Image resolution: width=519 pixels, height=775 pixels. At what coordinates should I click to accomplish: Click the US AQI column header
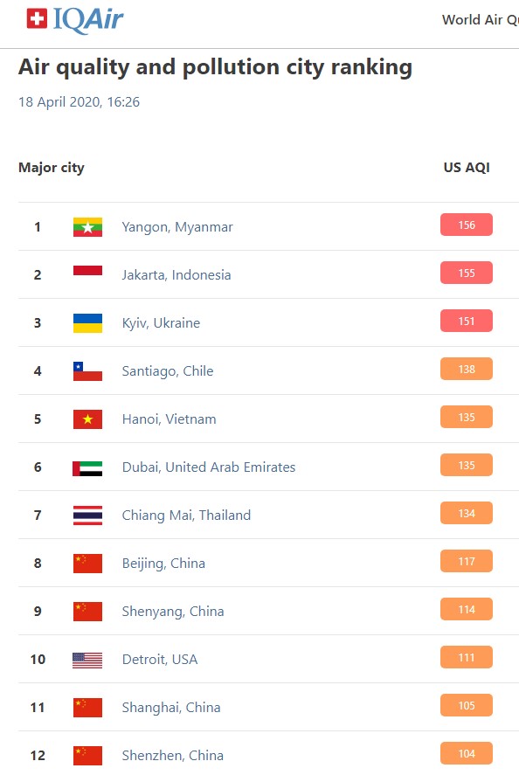(x=467, y=168)
